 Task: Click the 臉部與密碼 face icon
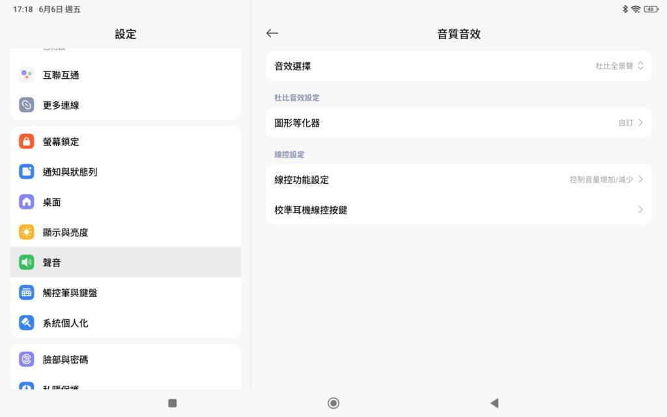click(26, 359)
